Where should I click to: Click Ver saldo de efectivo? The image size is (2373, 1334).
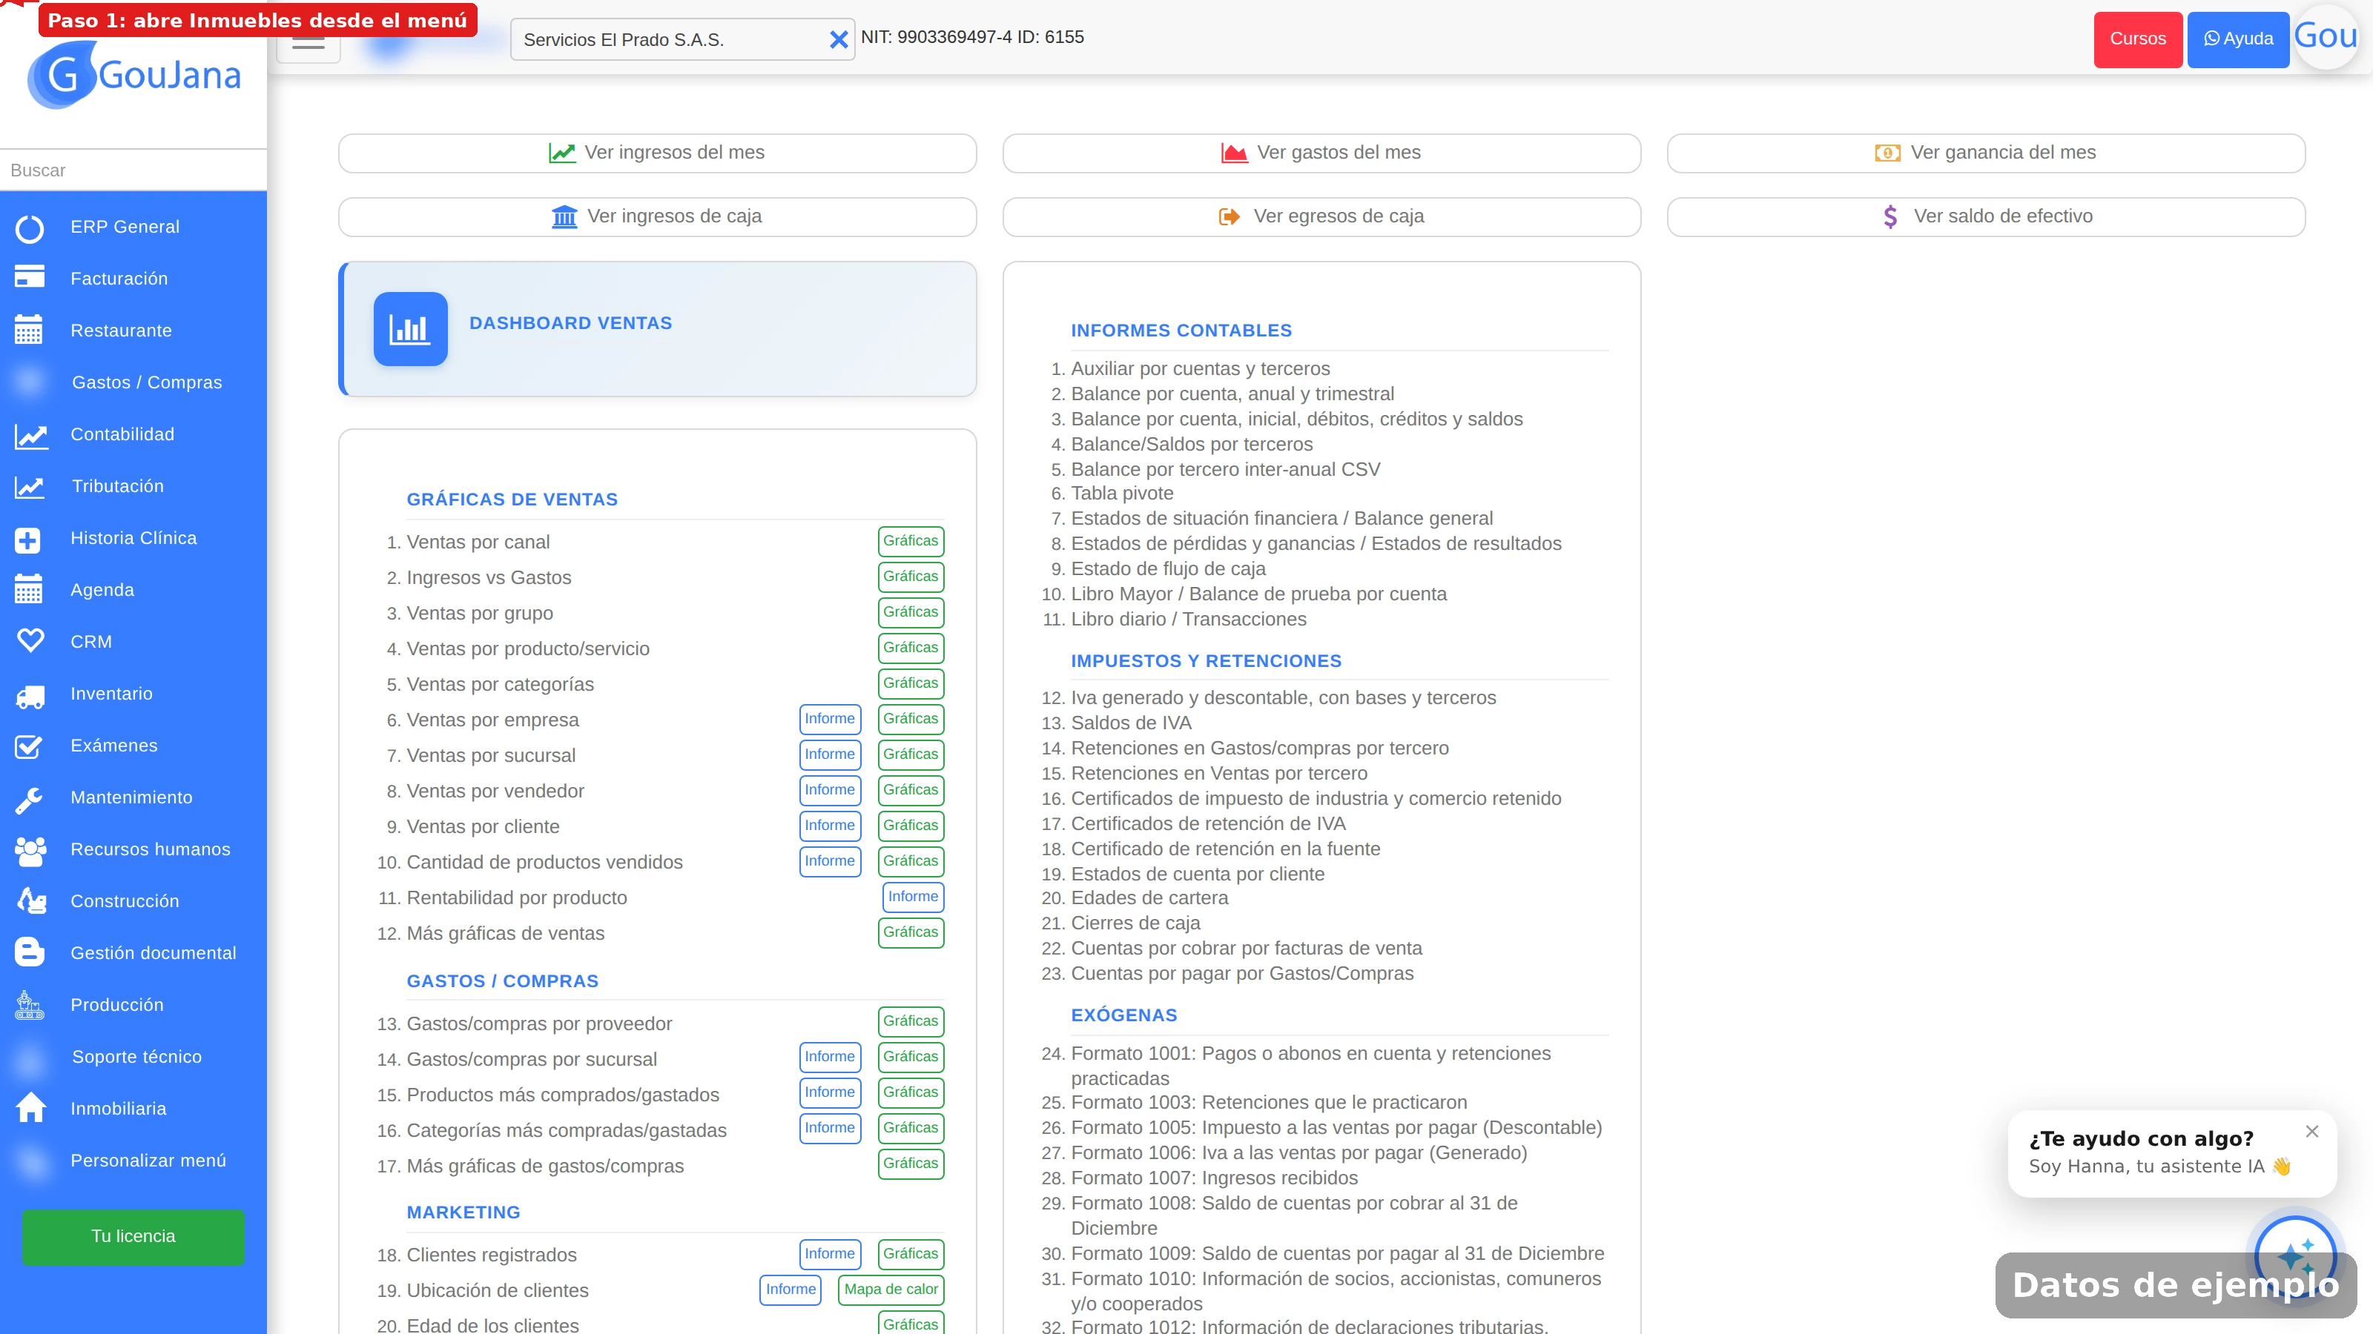[1985, 216]
